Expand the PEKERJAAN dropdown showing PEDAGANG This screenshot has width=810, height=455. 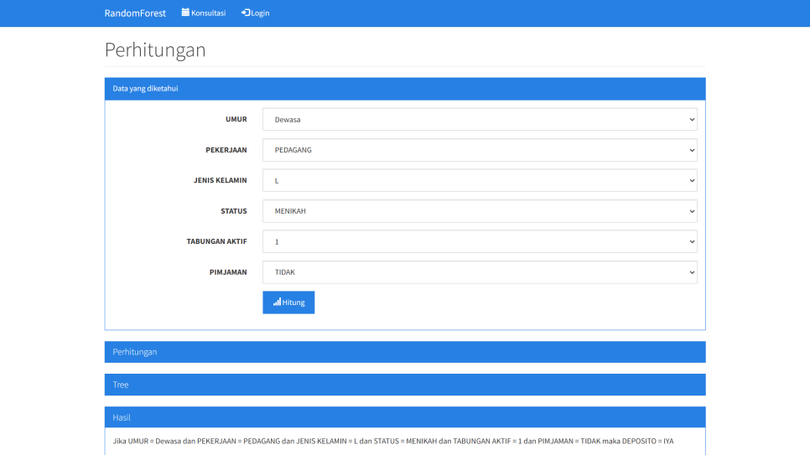pos(479,151)
